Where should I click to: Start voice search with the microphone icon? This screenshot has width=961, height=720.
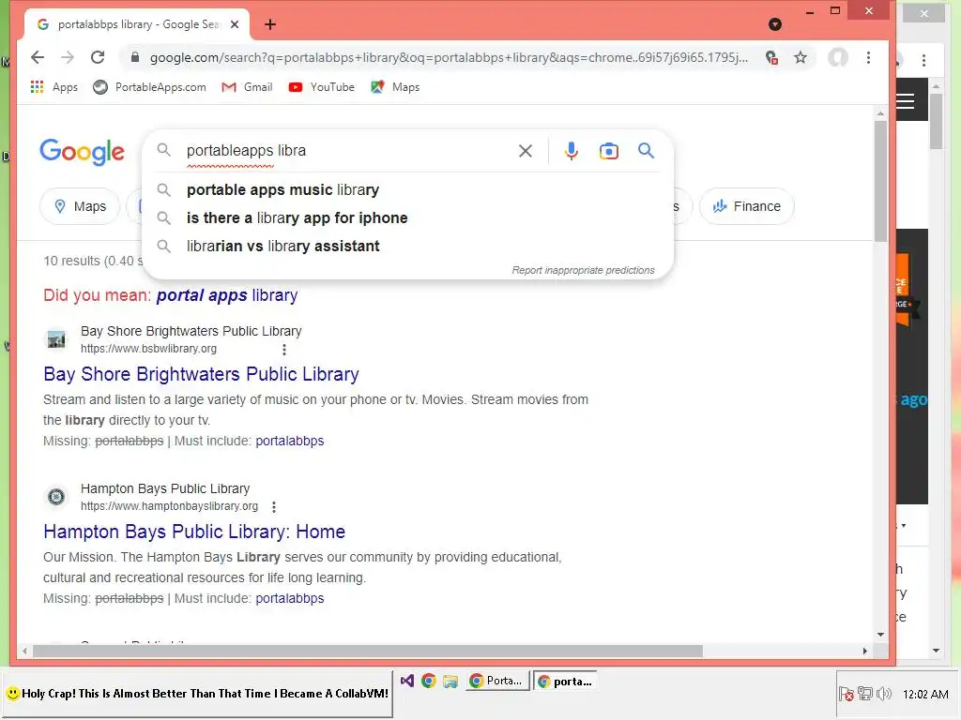(x=572, y=151)
